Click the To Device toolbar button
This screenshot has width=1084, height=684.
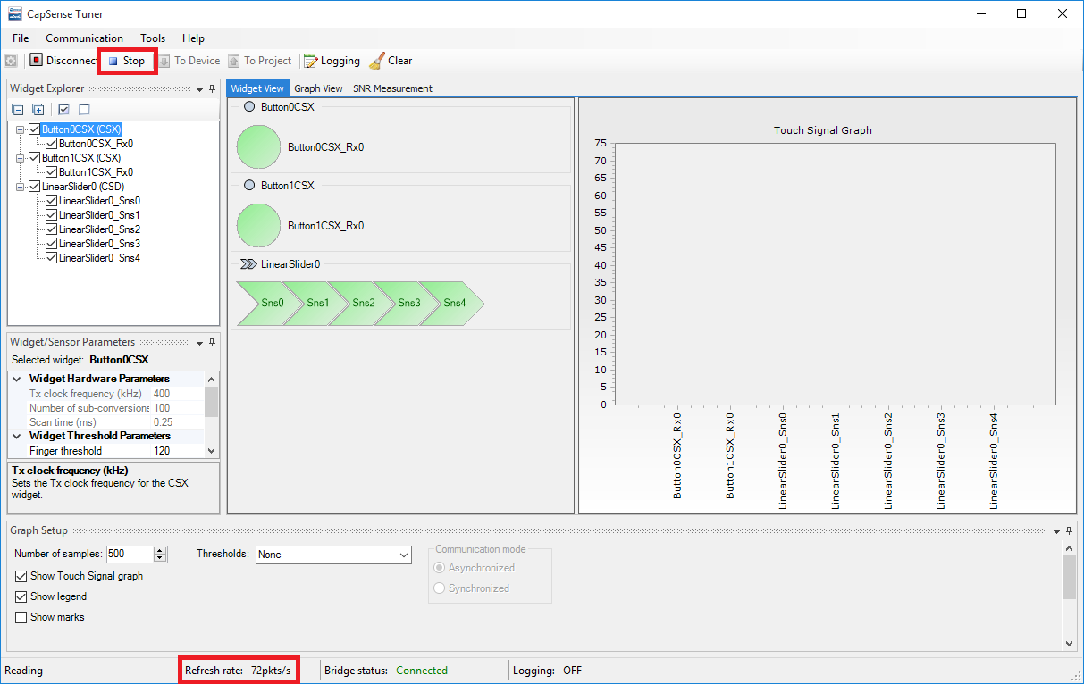click(x=189, y=61)
